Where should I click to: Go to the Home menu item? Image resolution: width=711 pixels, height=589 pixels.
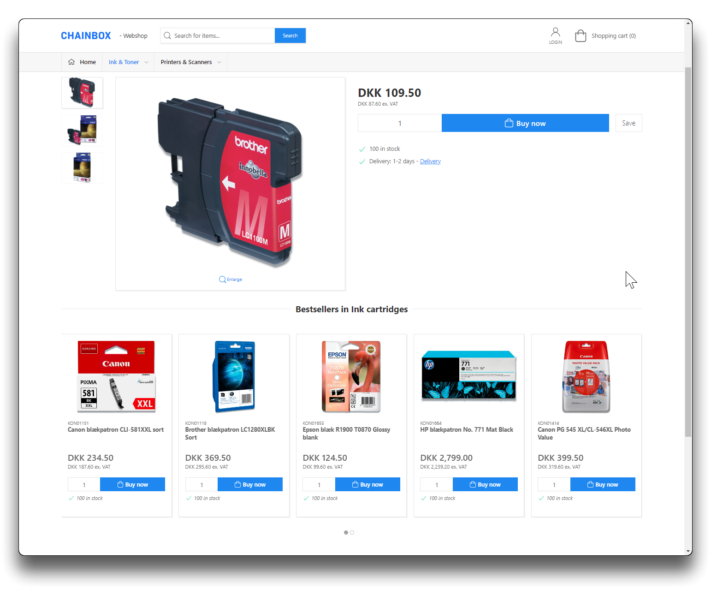[88, 62]
